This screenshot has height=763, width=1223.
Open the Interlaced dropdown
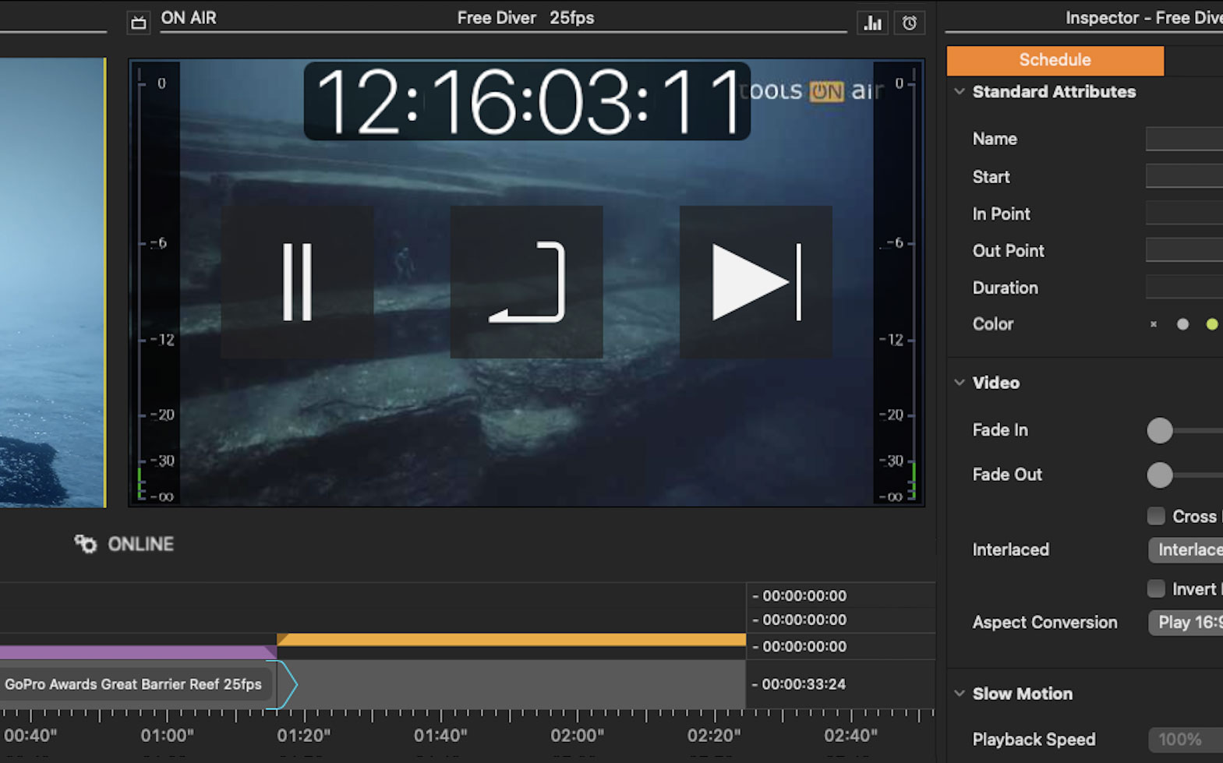pyautogui.click(x=1186, y=550)
